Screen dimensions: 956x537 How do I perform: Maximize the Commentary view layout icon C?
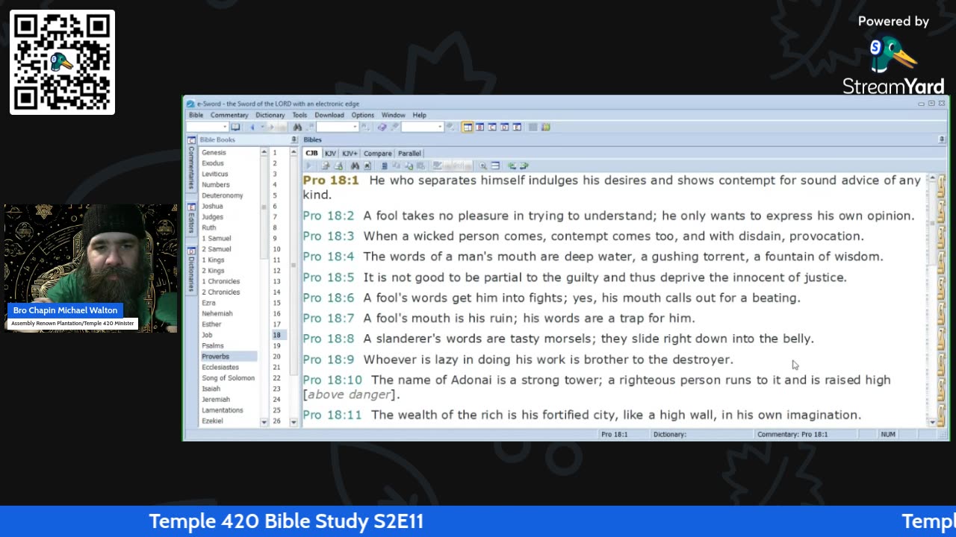[492, 127]
